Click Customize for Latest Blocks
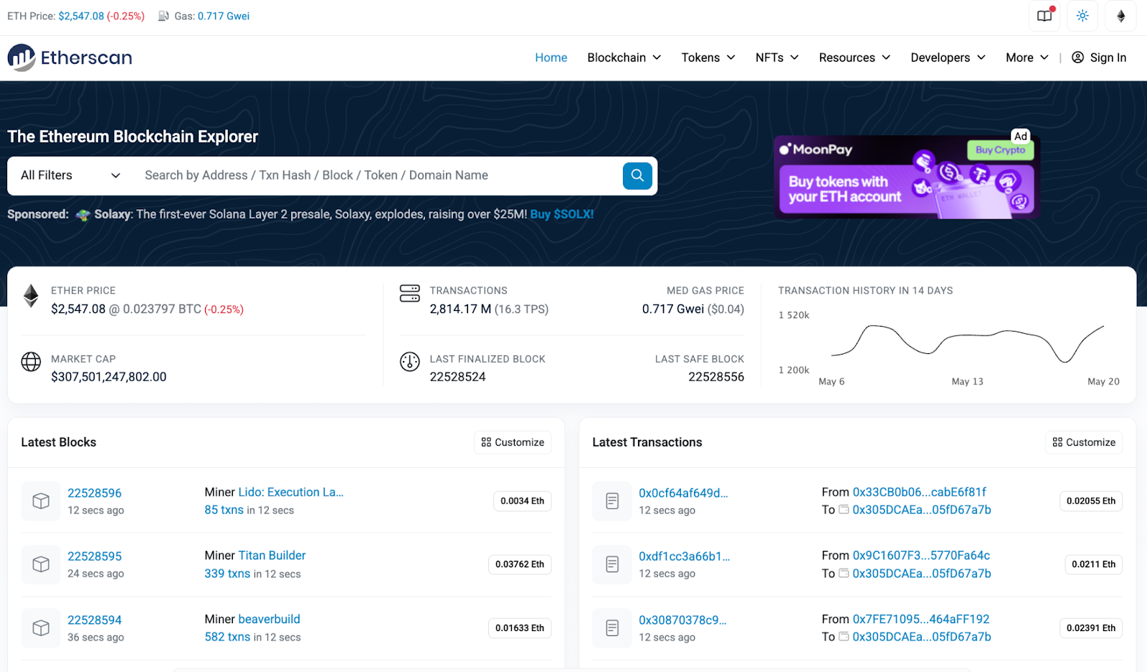The width and height of the screenshot is (1147, 672). (x=513, y=442)
